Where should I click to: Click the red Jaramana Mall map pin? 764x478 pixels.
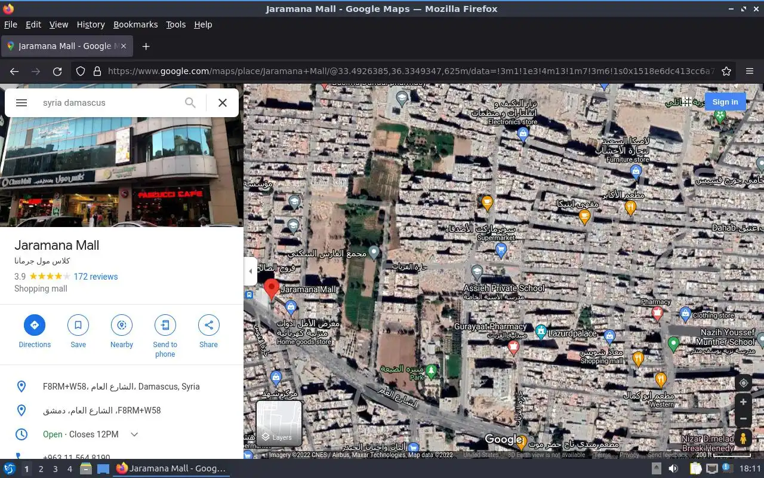point(272,289)
